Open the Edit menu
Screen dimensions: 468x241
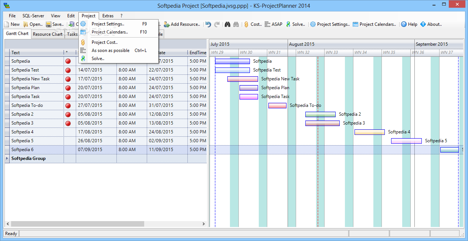coord(71,16)
